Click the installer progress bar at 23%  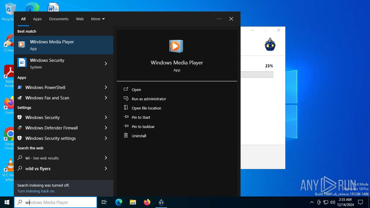coord(257,75)
